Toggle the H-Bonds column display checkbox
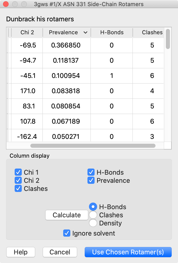Screen dimensions: 178x263 [x=91, y=172]
